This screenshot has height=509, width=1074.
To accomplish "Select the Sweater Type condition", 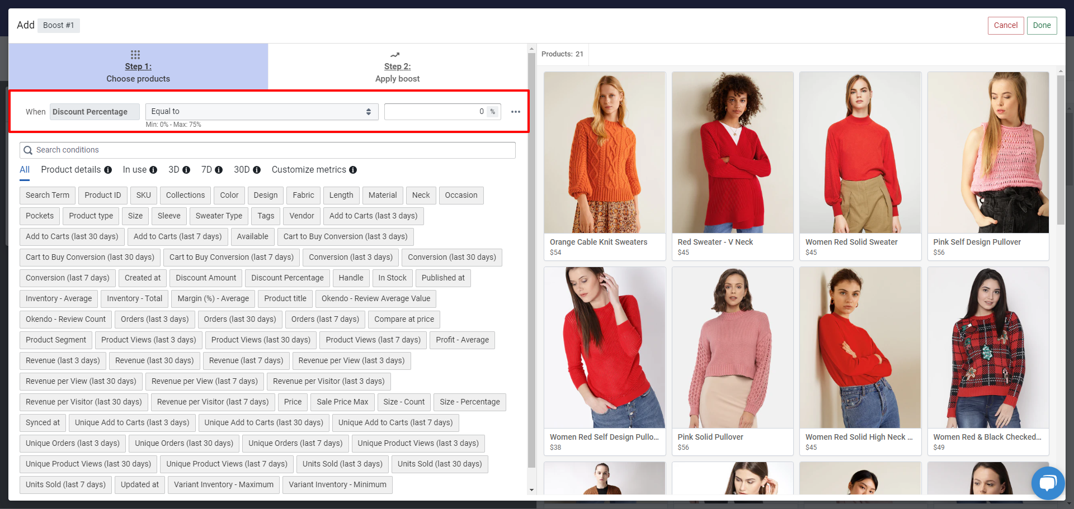I will 219,216.
